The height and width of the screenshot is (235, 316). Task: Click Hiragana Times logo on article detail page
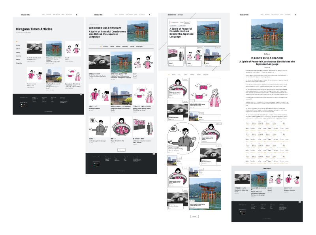[x=244, y=15]
